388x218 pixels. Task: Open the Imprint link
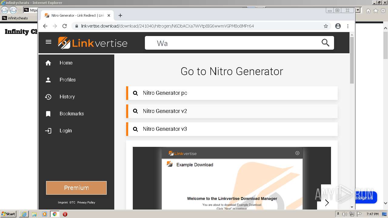coord(63,203)
